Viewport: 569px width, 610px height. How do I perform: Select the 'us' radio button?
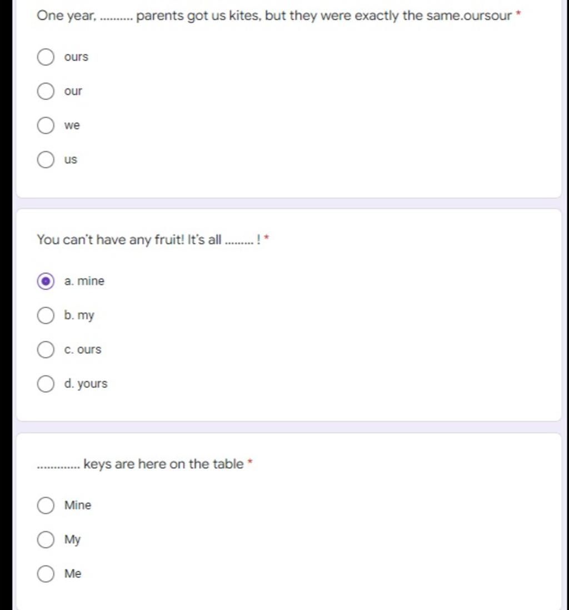(x=46, y=160)
